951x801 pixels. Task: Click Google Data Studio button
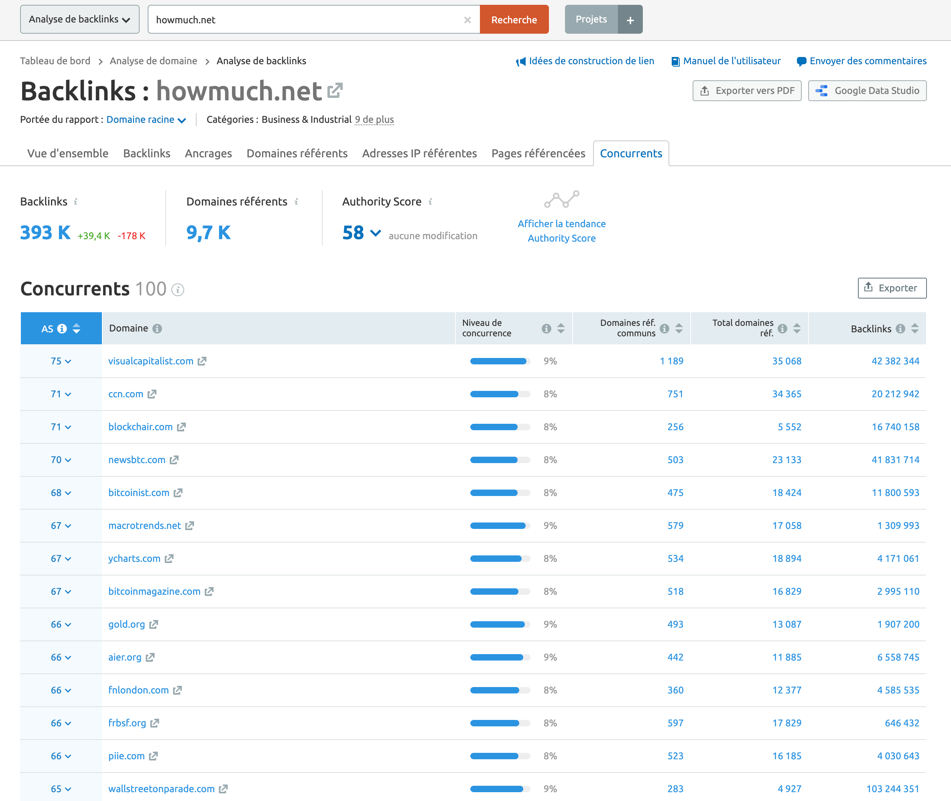point(867,91)
